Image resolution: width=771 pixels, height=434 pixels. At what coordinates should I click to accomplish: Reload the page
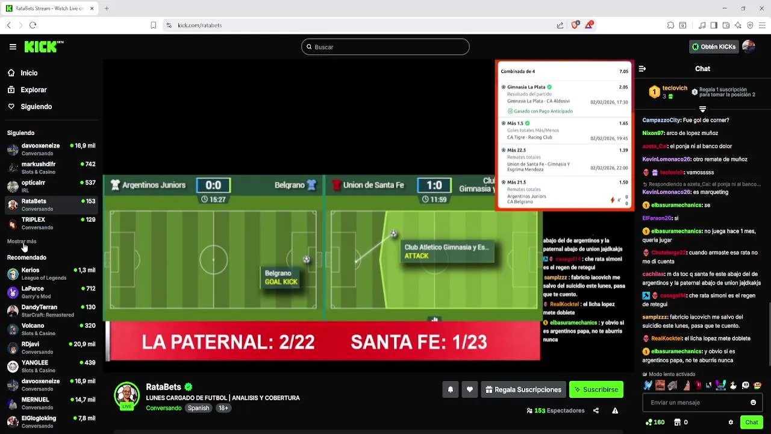coord(33,25)
